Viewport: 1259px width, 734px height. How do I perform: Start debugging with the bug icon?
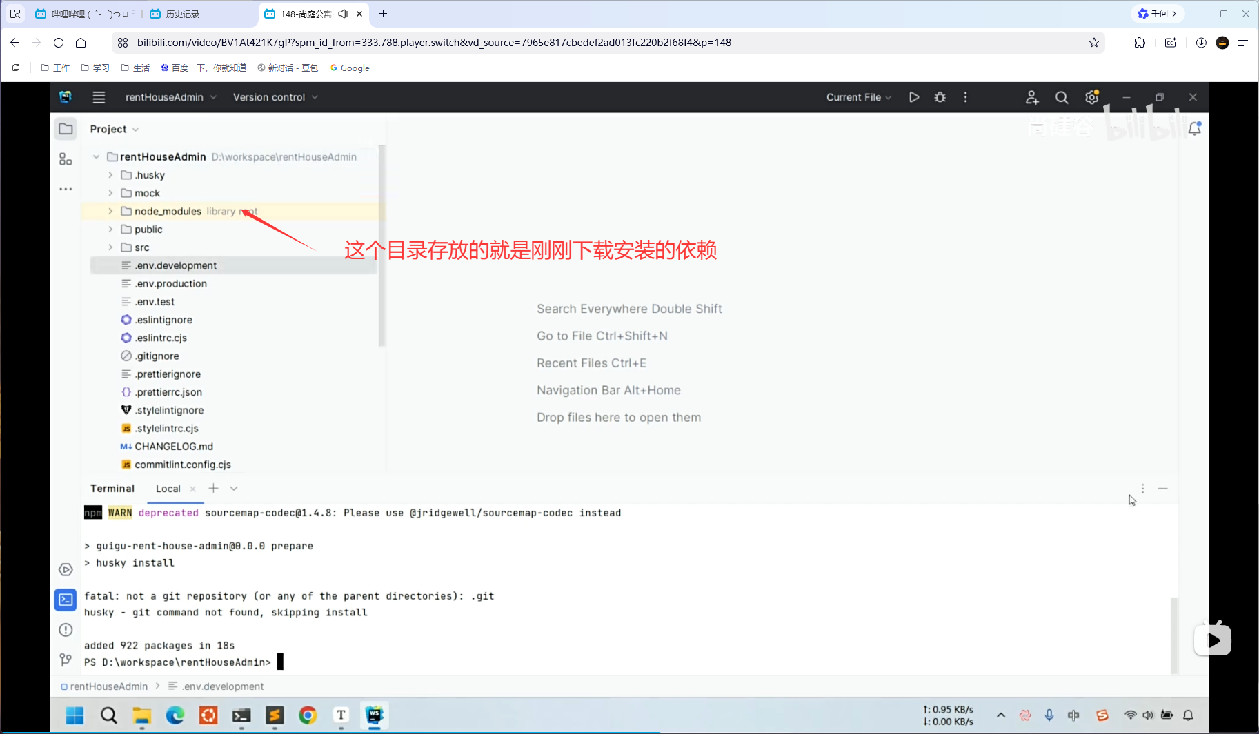point(940,97)
